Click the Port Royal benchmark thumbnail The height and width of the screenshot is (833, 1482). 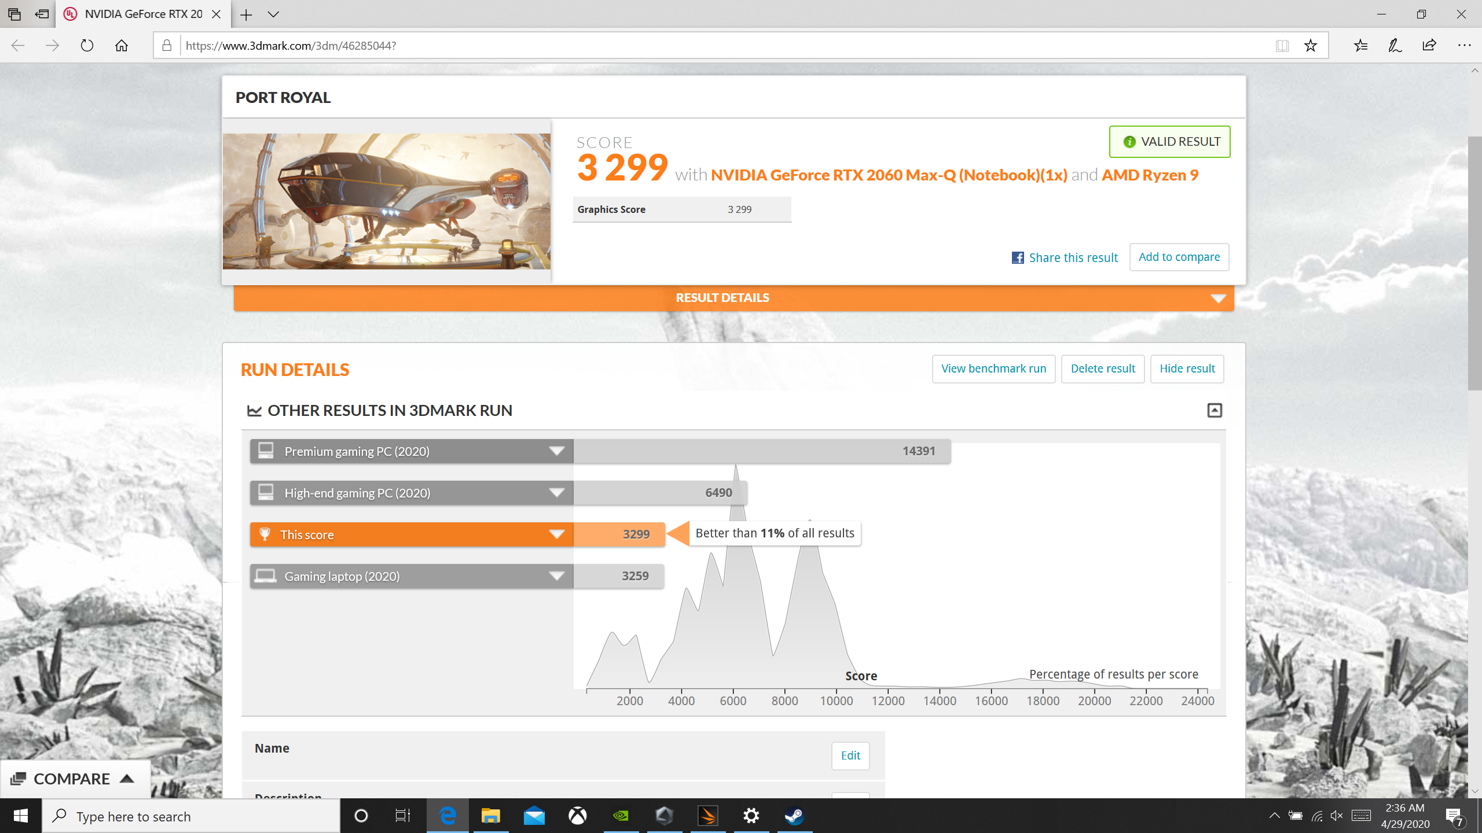click(x=387, y=201)
